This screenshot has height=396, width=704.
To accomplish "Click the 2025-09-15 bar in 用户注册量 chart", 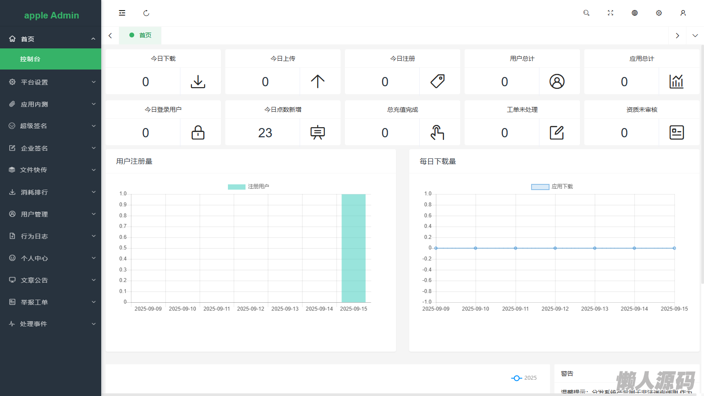I will tap(353, 248).
